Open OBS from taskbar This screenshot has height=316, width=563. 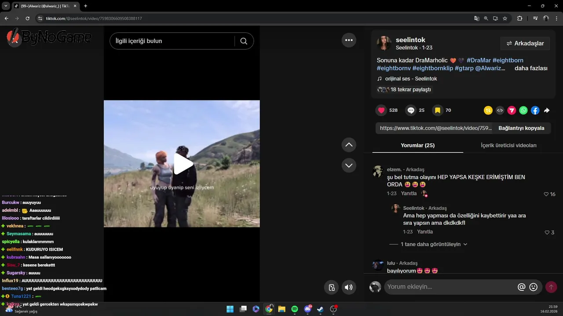tap(333, 309)
